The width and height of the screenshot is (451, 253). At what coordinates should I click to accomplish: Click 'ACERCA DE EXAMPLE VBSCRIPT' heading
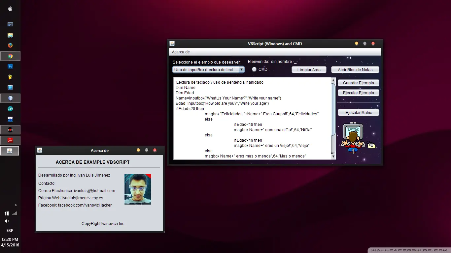[x=93, y=162]
